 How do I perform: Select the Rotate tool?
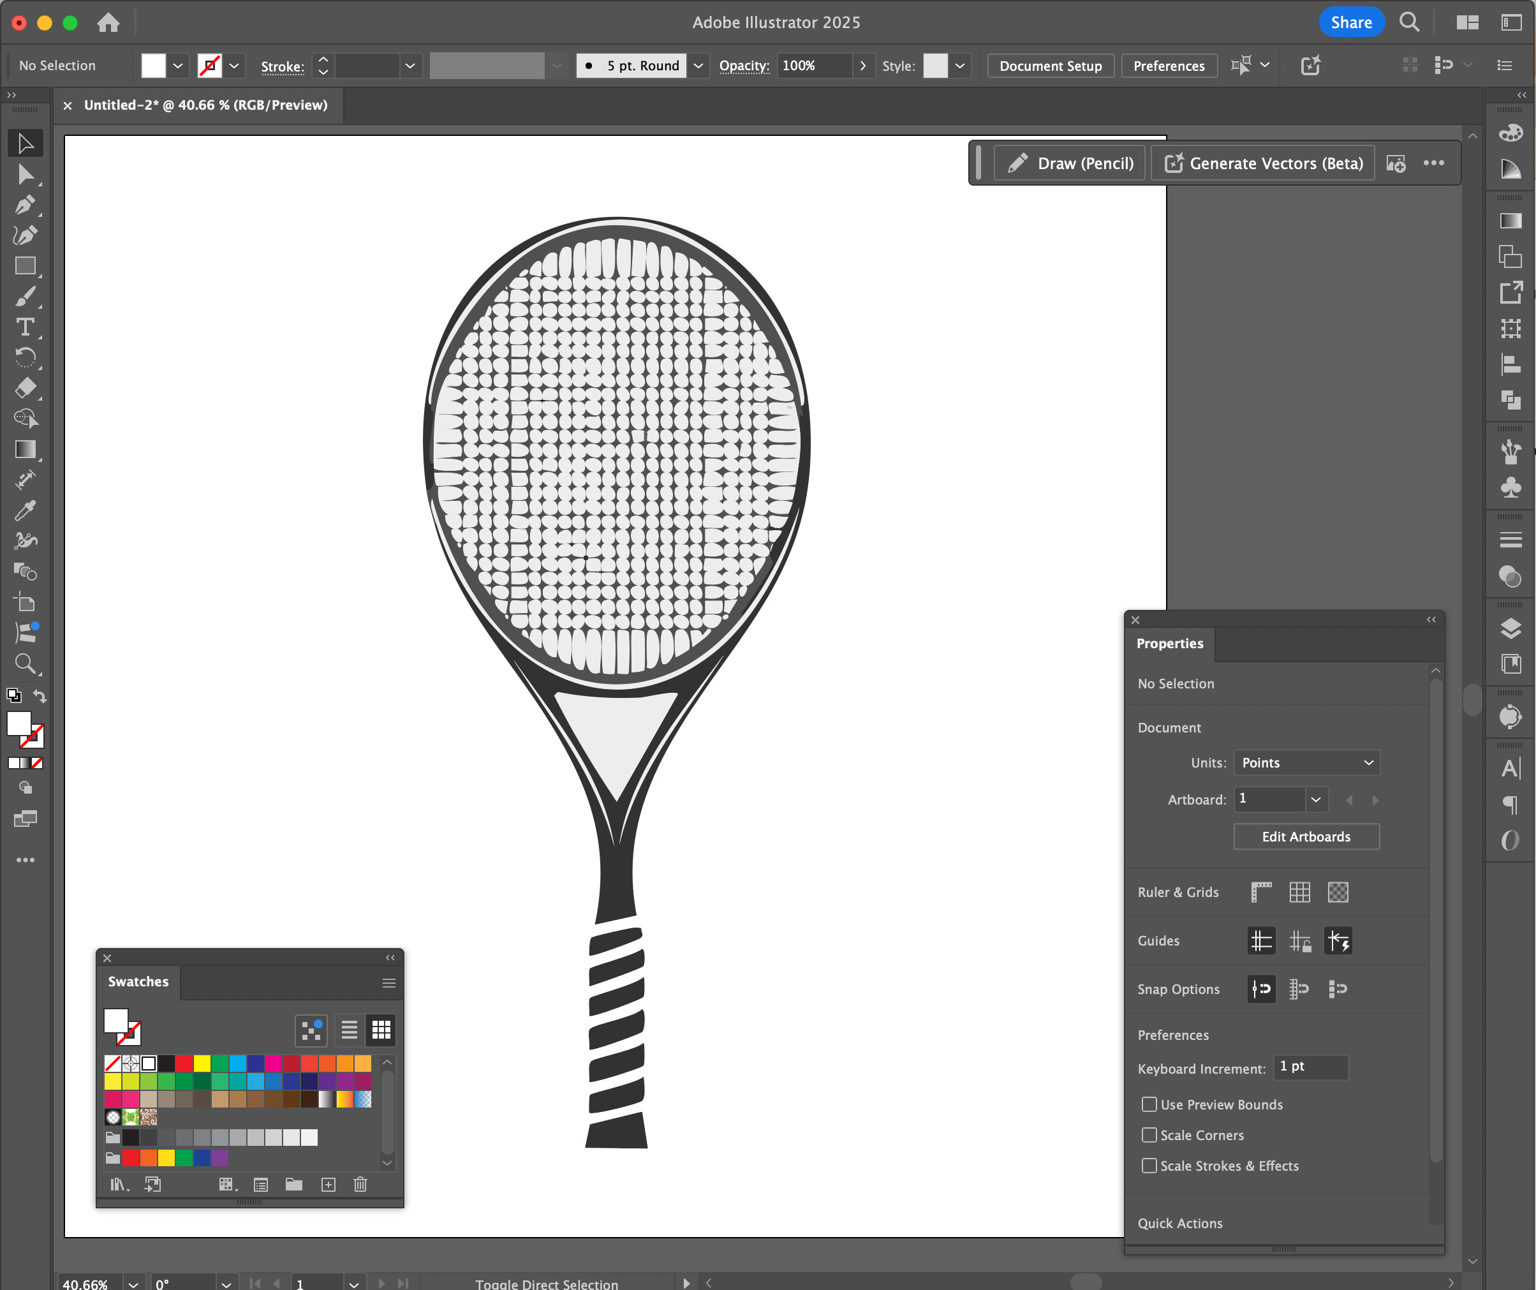(x=25, y=358)
